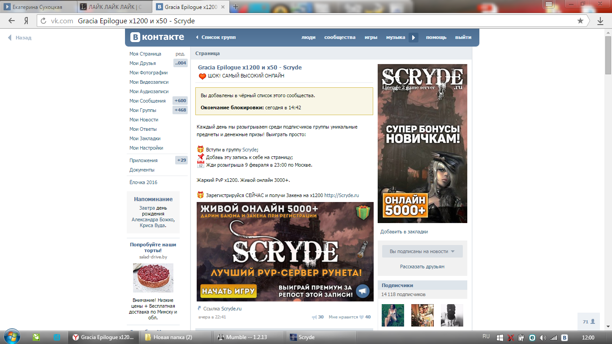
Task: Click the megaphone icon on the Scryde banner
Action: pyautogui.click(x=363, y=291)
